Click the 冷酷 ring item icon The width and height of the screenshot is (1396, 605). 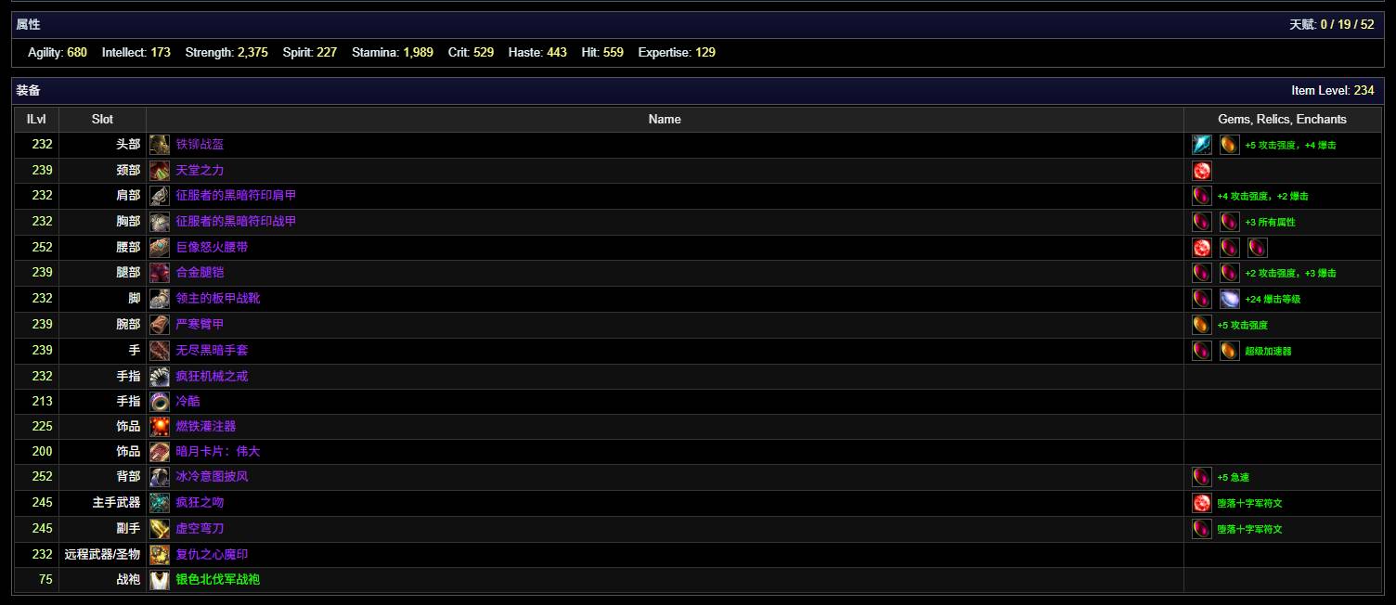coord(160,402)
